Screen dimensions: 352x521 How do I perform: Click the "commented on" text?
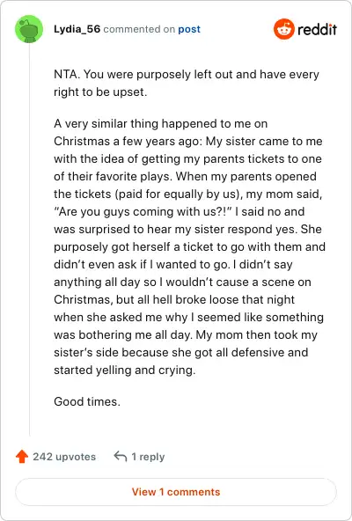pyautogui.click(x=139, y=29)
